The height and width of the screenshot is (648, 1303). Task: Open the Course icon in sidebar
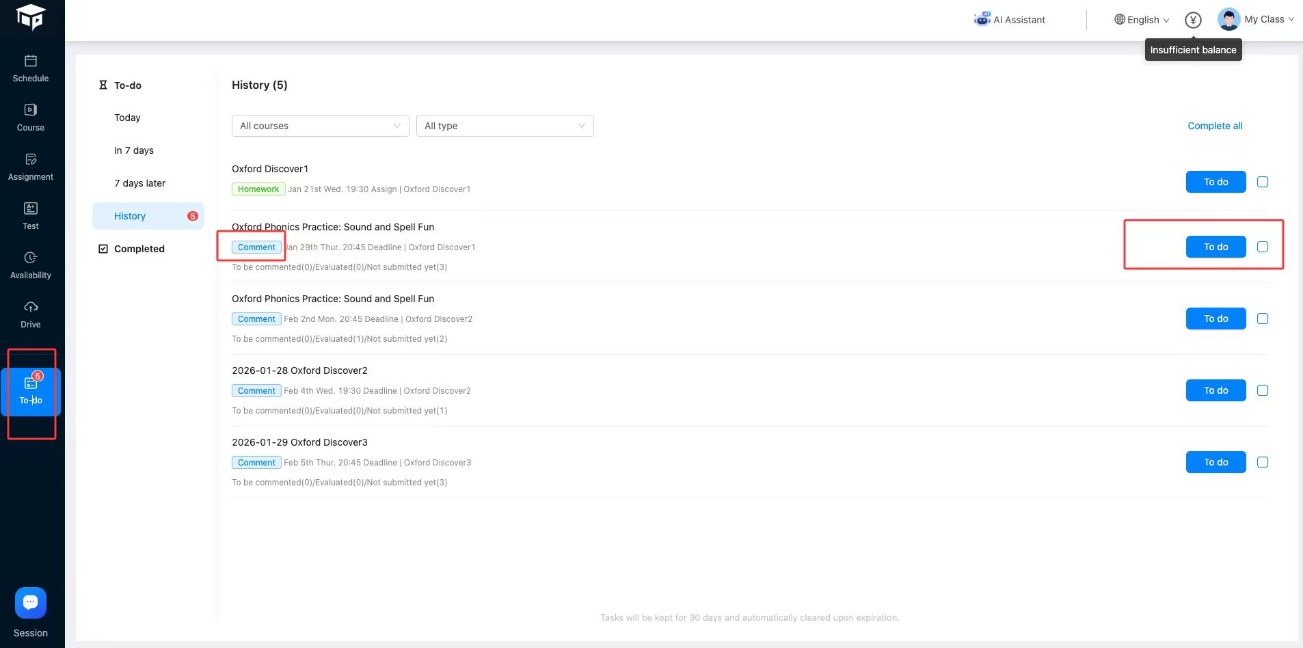tap(31, 111)
